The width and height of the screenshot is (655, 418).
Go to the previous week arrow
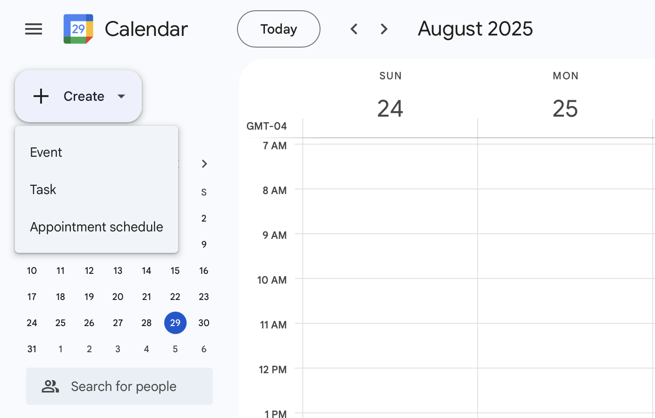pos(354,29)
